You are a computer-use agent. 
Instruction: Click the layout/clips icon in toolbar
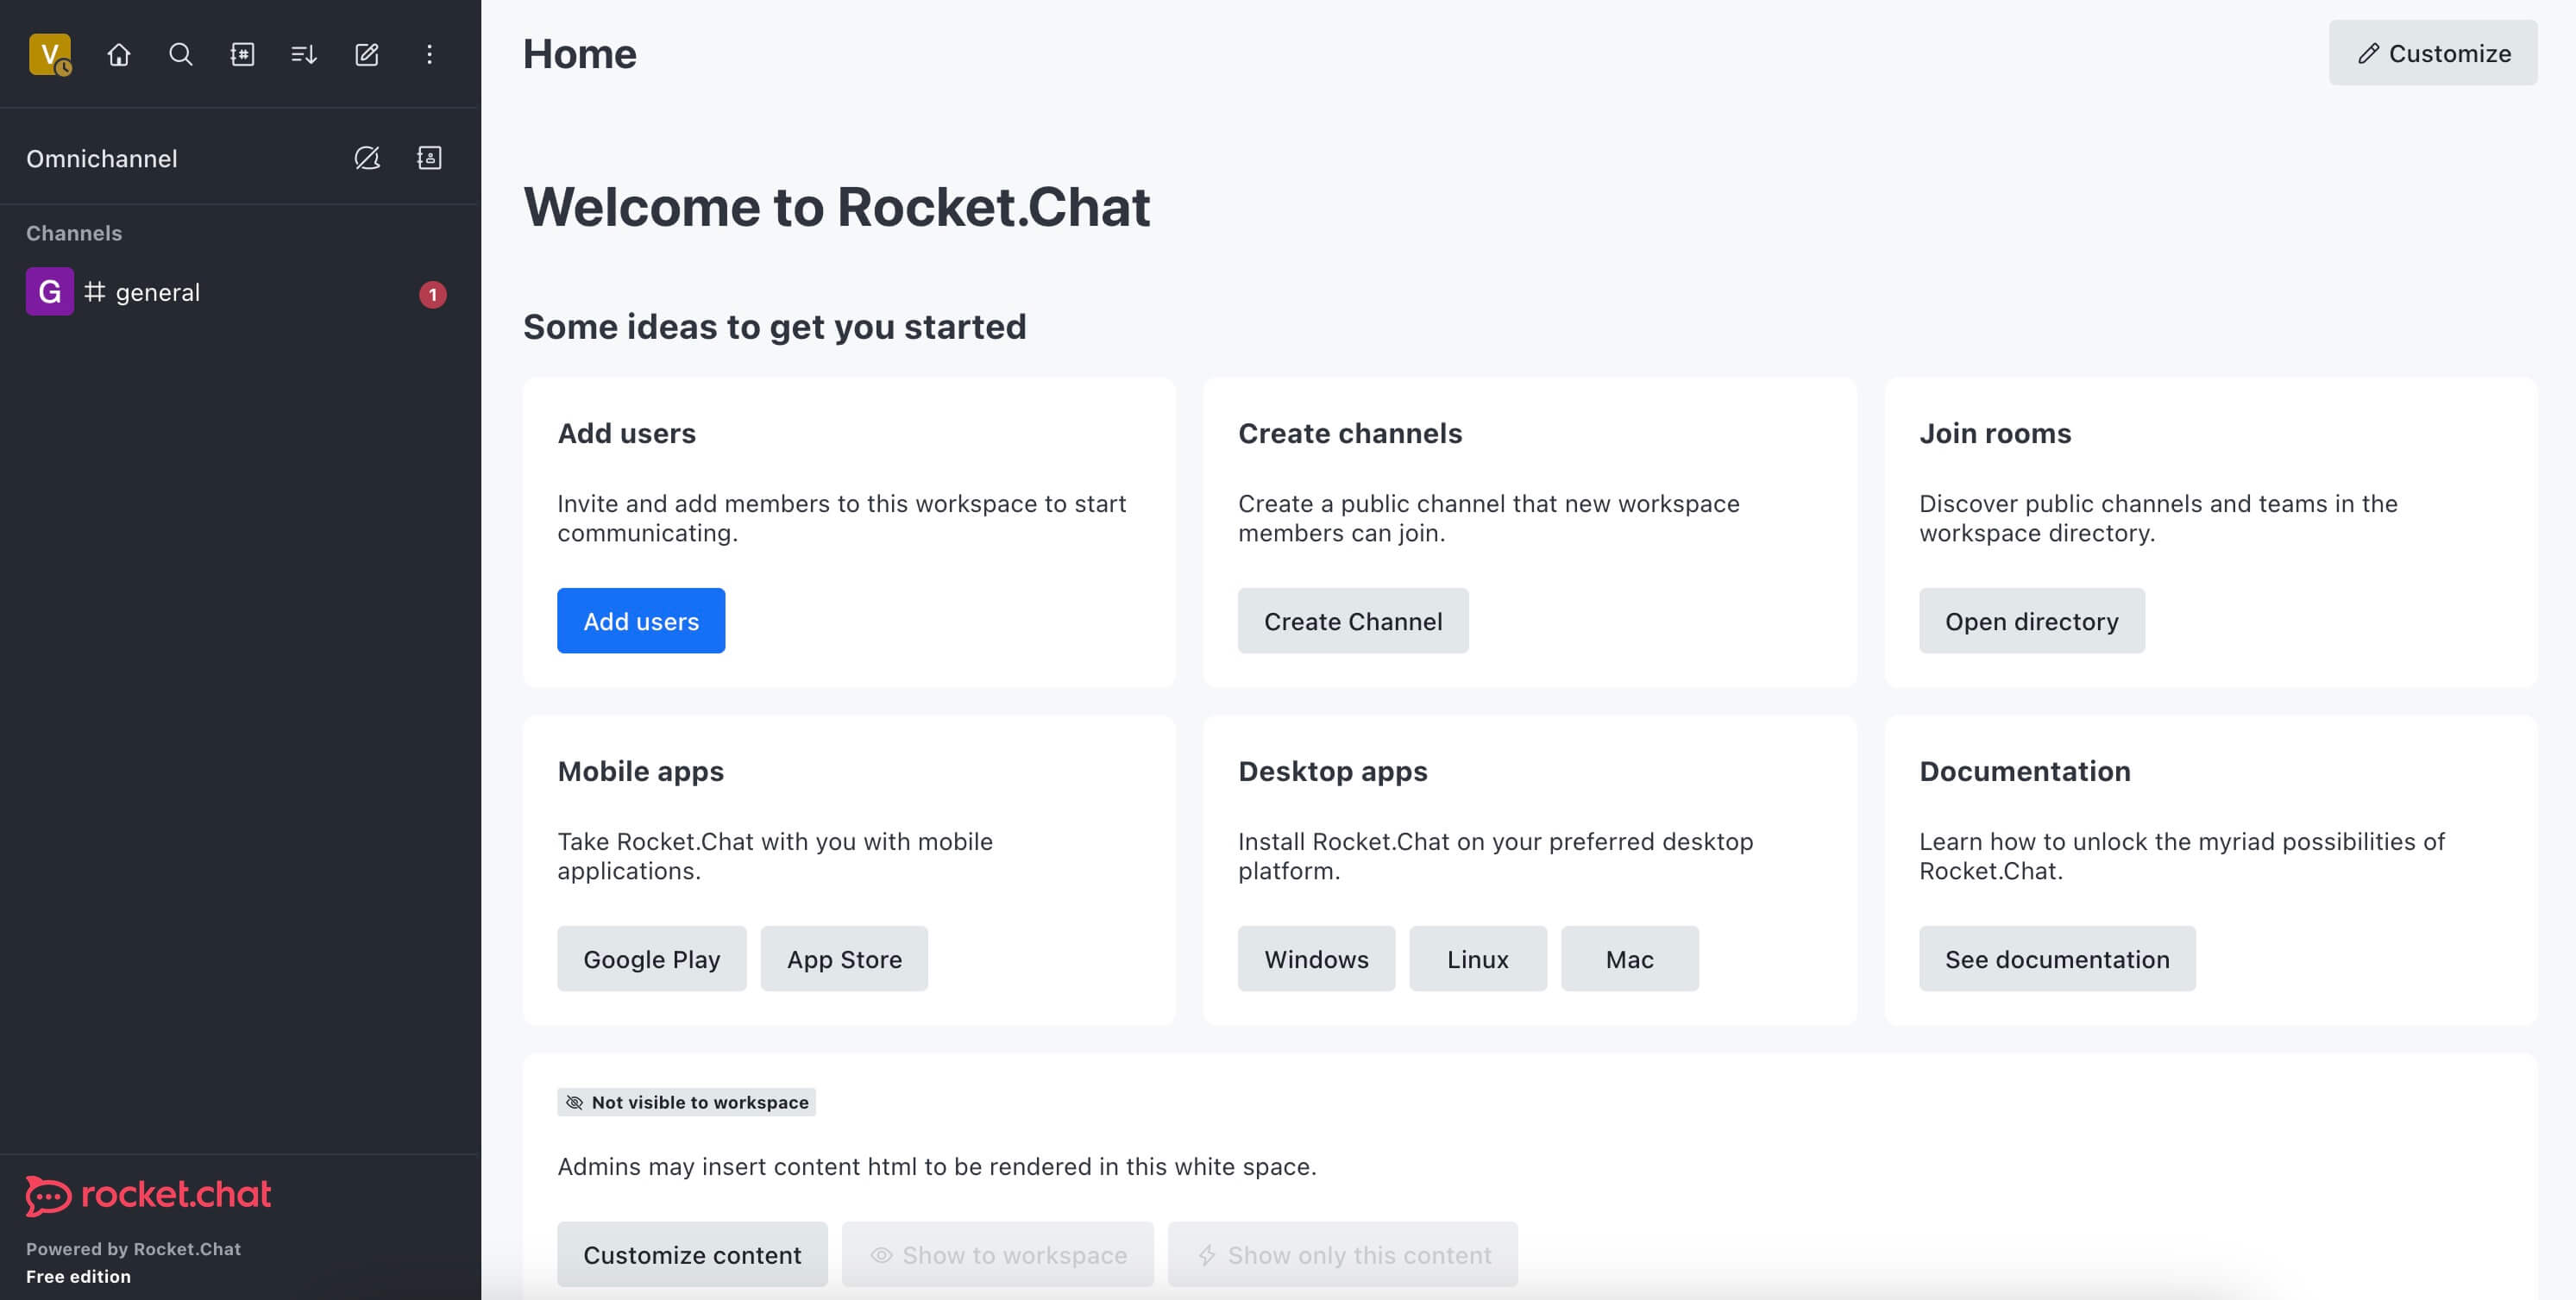pos(241,53)
